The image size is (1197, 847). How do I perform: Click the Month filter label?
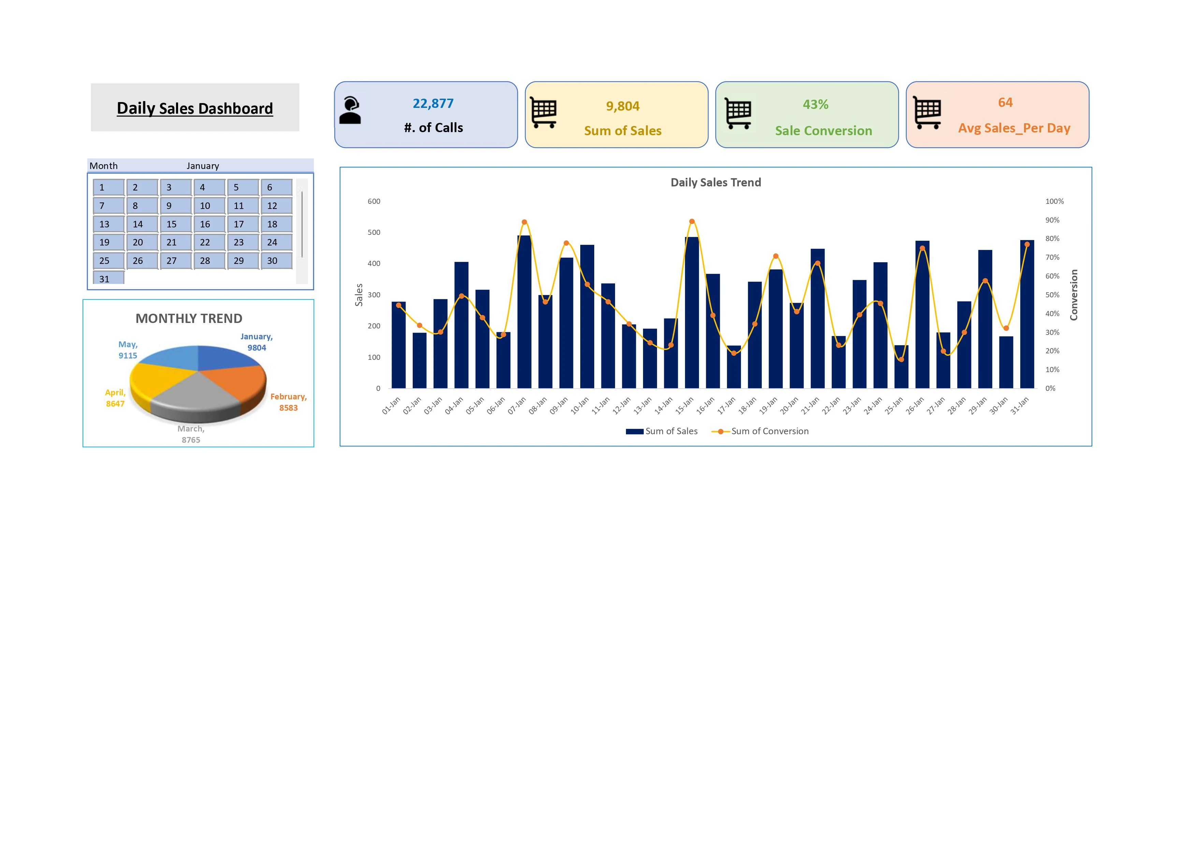[x=104, y=166]
